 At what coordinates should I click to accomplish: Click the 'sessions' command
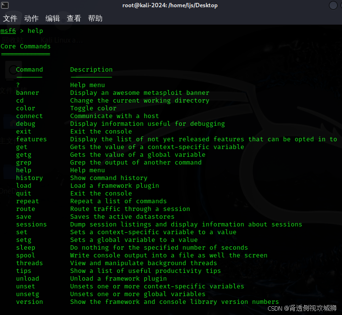31,224
